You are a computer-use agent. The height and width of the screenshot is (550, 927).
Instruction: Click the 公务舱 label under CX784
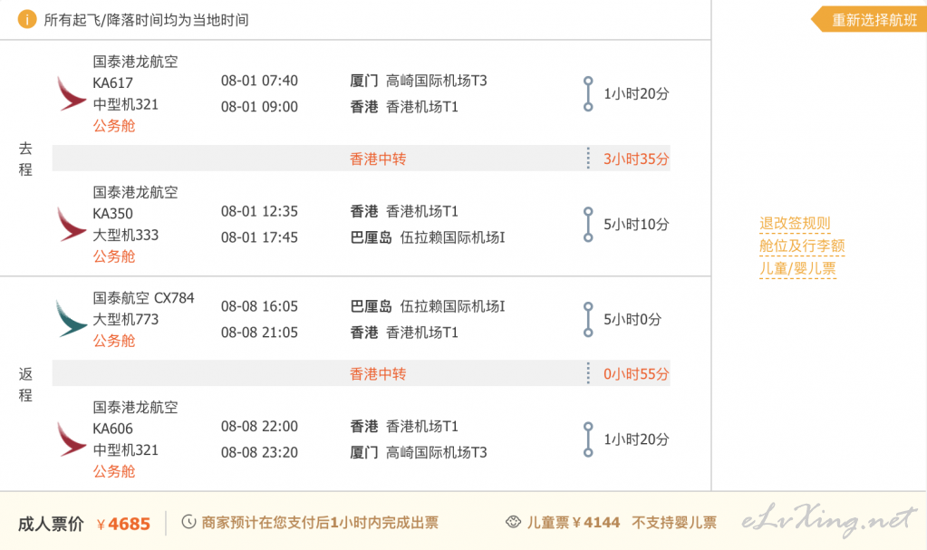point(113,341)
